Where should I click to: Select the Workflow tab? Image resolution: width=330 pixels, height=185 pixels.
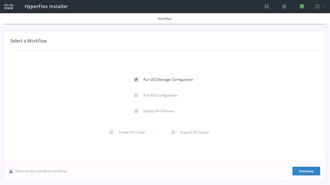164,19
